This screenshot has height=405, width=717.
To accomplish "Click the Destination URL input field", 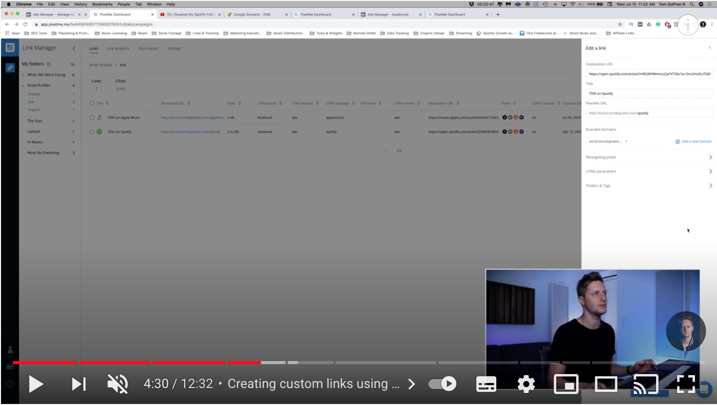I will coord(650,74).
